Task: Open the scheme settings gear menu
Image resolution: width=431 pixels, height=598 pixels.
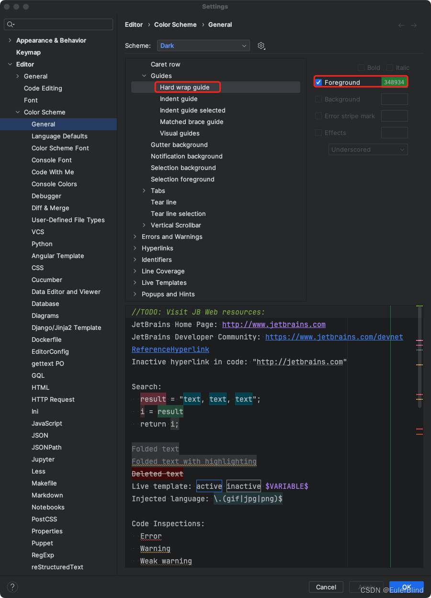Action: (x=261, y=45)
